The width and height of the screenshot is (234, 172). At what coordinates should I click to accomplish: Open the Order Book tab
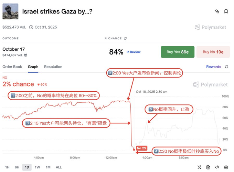13,67
